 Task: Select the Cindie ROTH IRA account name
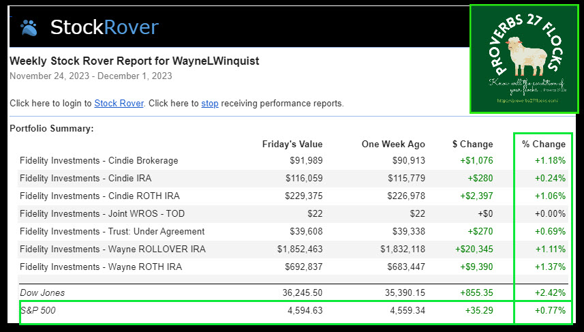point(99,196)
